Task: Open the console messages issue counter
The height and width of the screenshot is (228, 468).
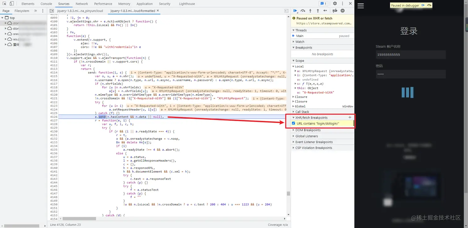Action: coord(323,4)
